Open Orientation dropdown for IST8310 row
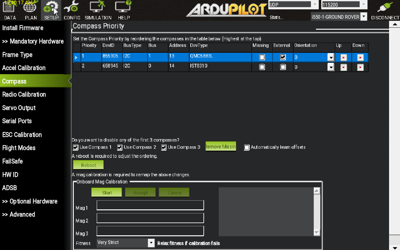The width and height of the screenshot is (400, 250). point(331,67)
